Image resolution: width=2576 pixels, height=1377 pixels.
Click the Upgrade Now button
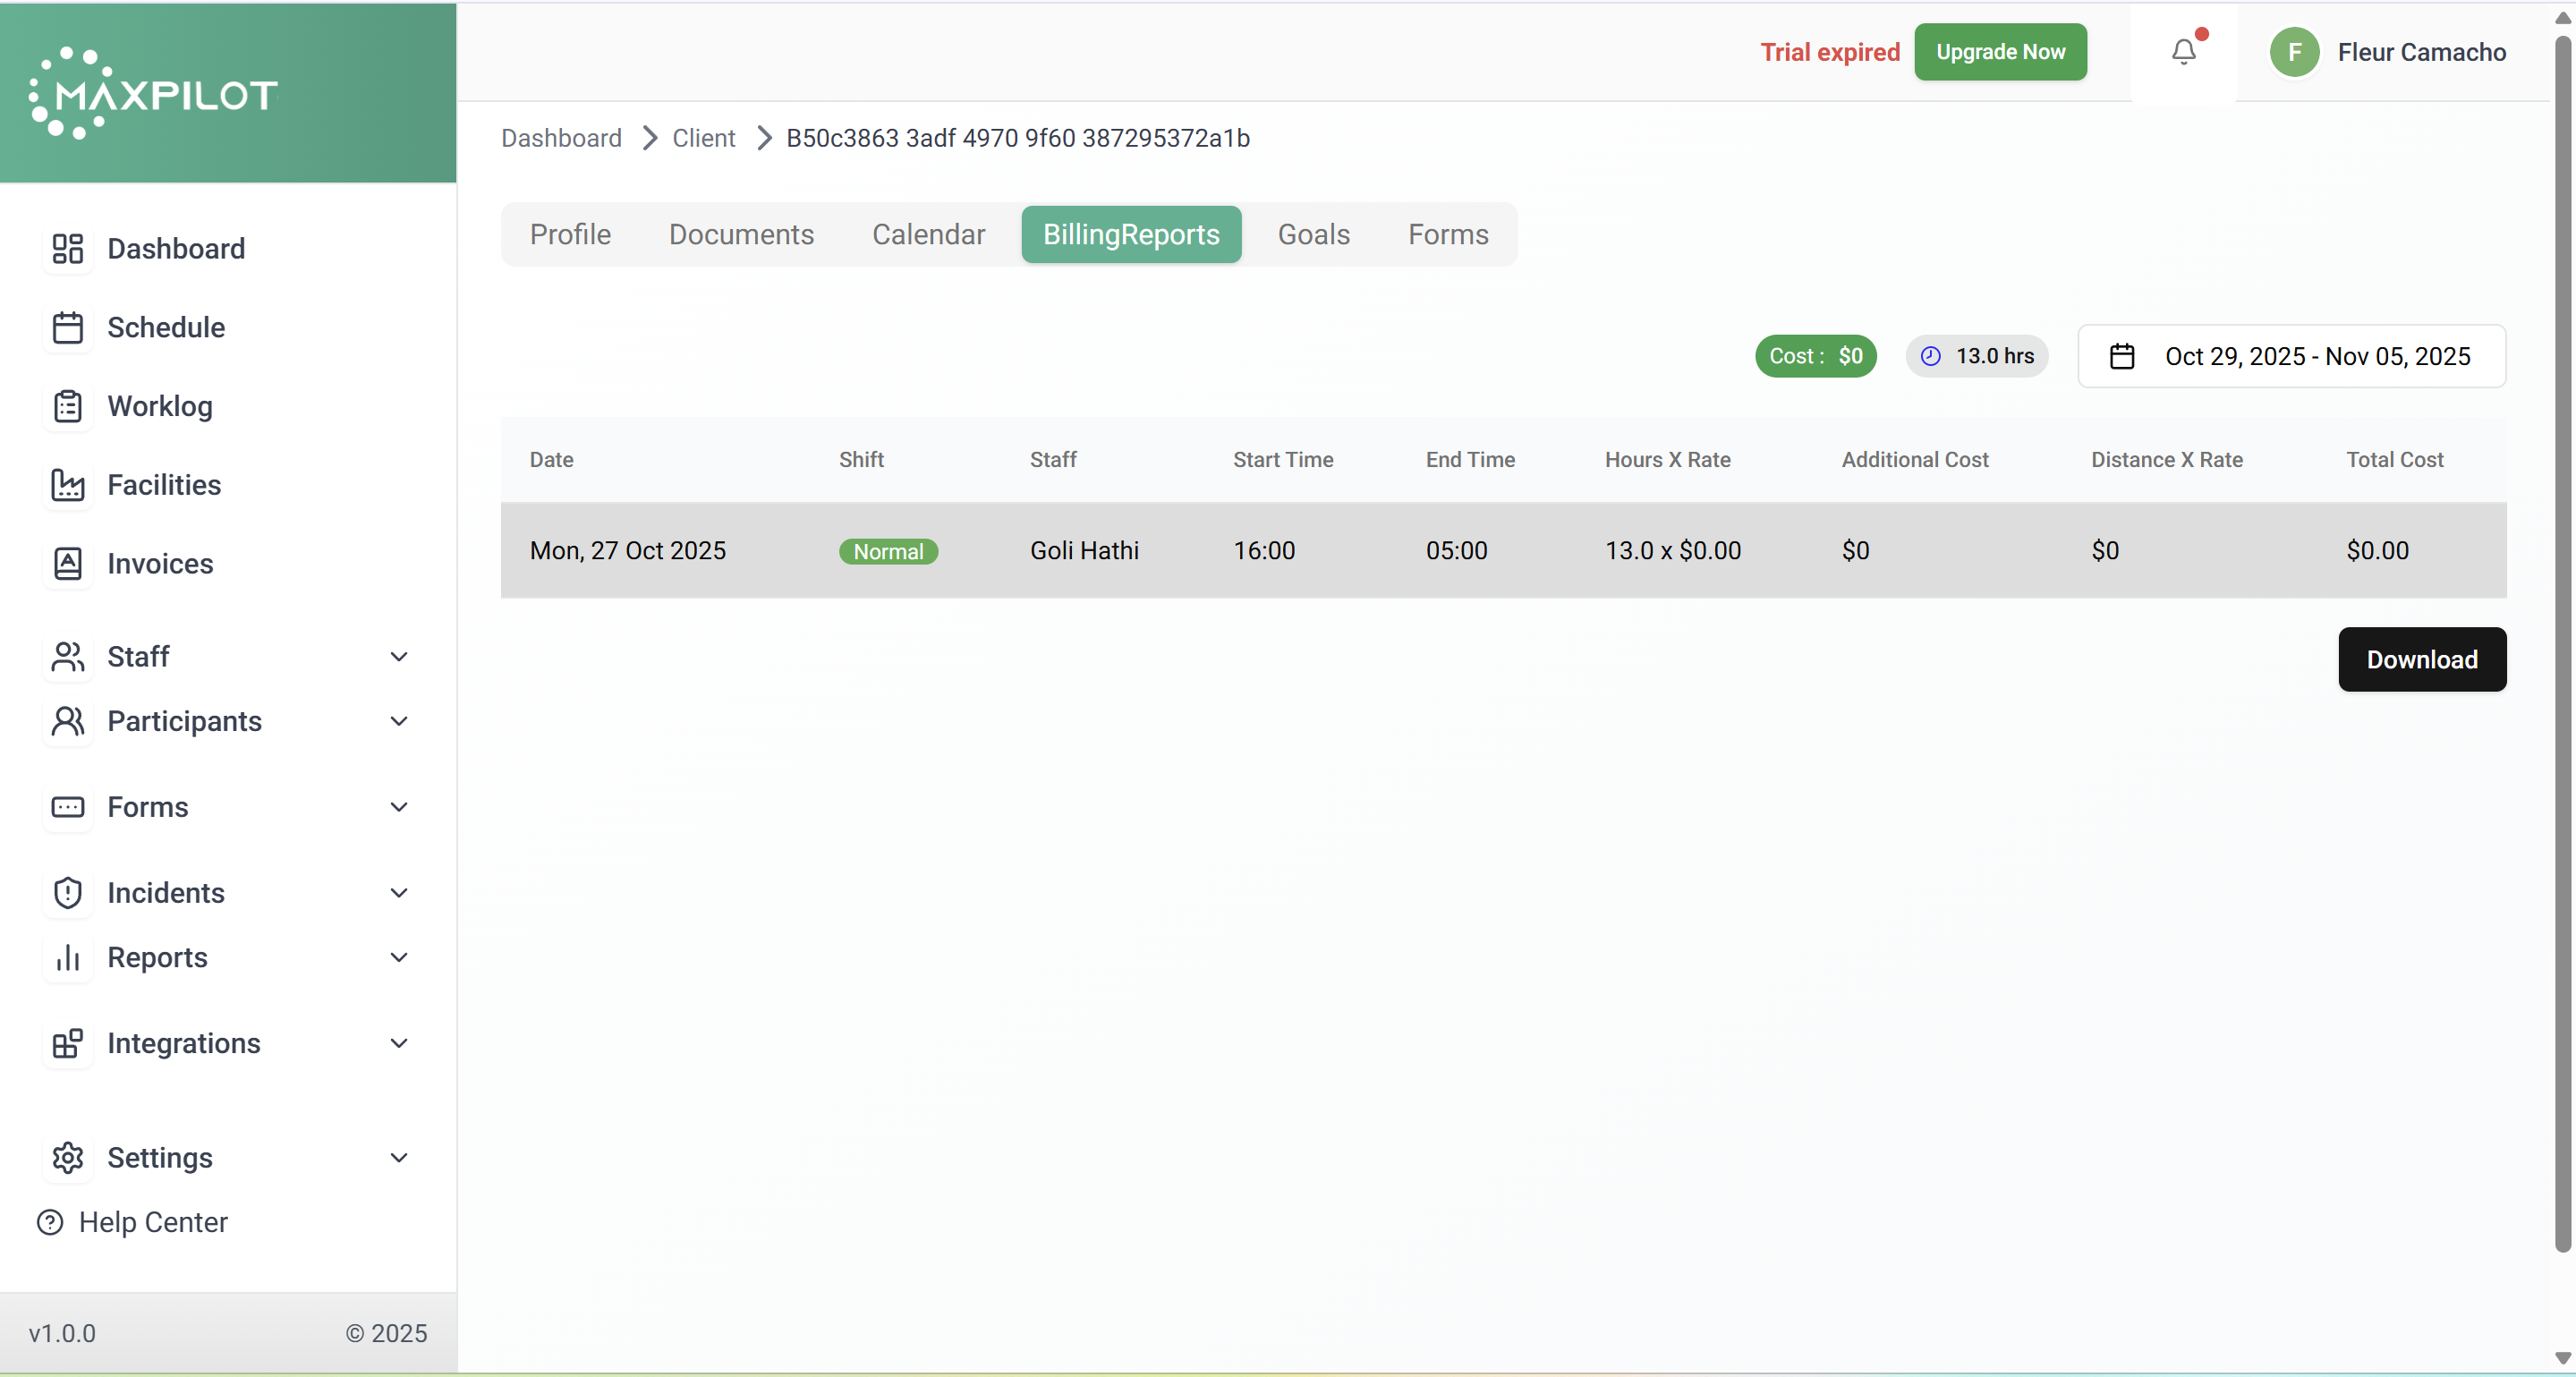pyautogui.click(x=2000, y=52)
